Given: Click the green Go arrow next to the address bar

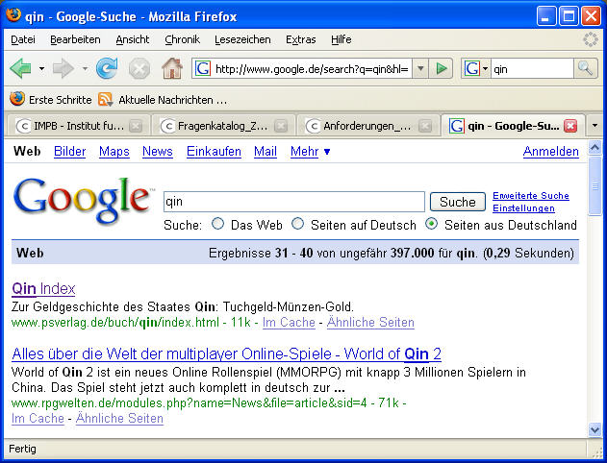Looking at the screenshot, I should (x=441, y=69).
